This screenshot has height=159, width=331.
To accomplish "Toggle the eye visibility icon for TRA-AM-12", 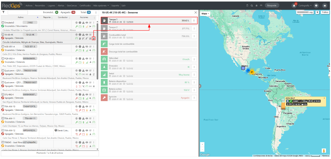I will coord(87,130).
